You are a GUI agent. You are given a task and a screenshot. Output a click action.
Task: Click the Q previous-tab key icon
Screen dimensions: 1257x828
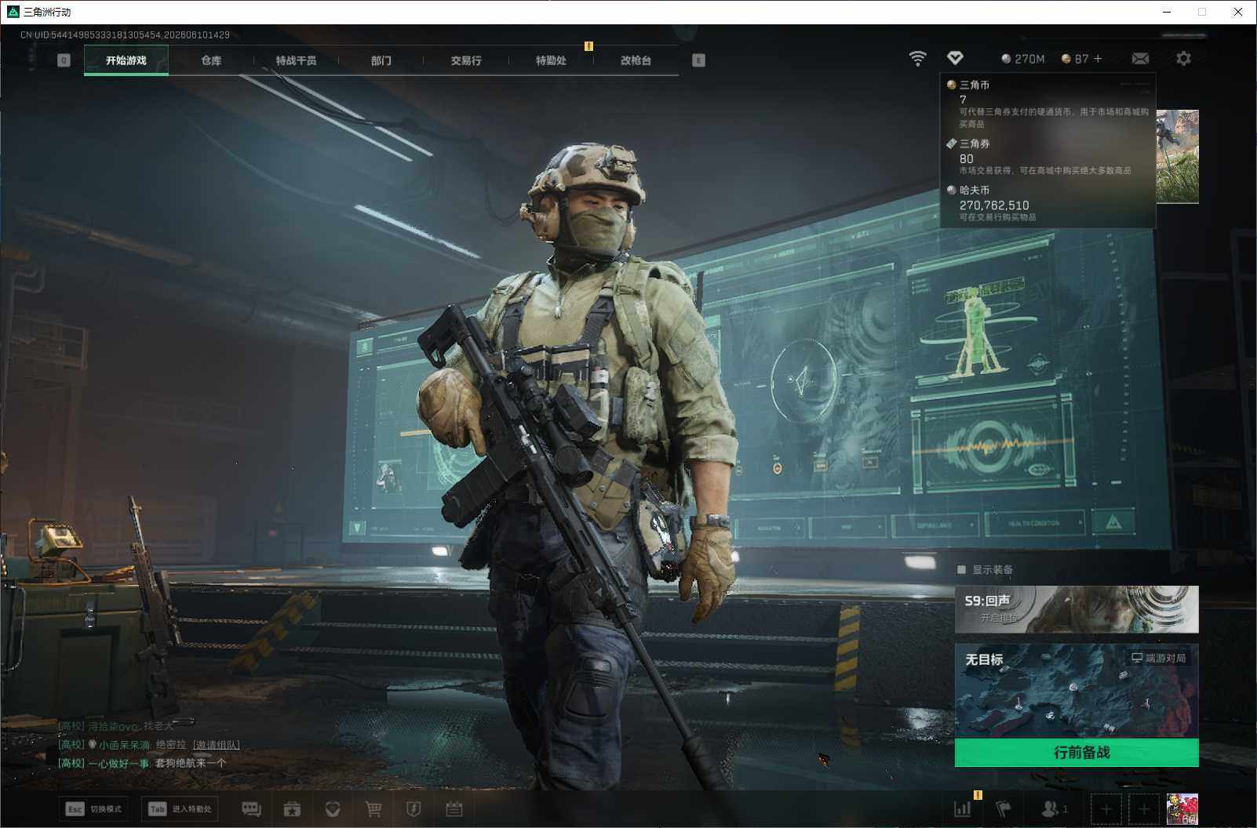coord(64,60)
